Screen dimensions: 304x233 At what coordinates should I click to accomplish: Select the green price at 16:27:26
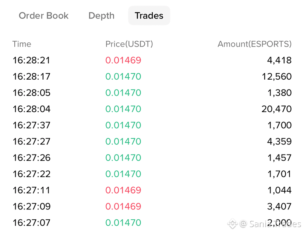[x=123, y=158]
